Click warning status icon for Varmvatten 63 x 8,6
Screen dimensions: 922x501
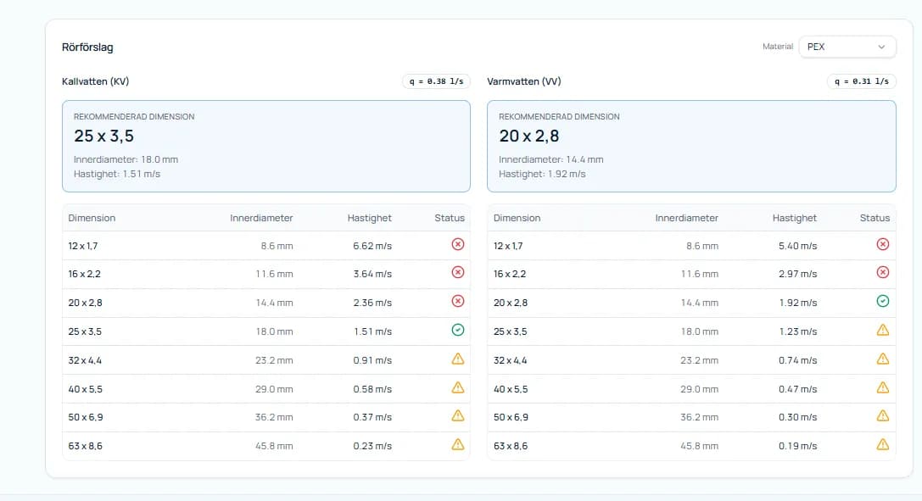pyautogui.click(x=883, y=444)
